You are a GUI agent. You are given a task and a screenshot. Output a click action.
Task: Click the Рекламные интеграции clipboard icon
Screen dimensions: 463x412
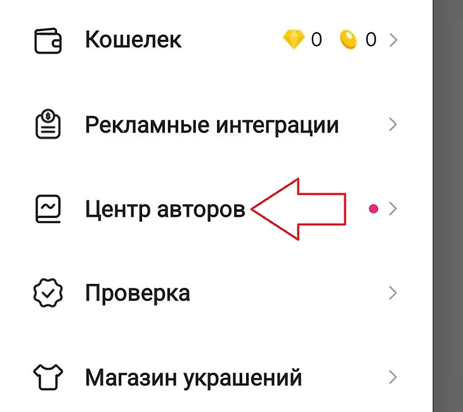tap(48, 124)
